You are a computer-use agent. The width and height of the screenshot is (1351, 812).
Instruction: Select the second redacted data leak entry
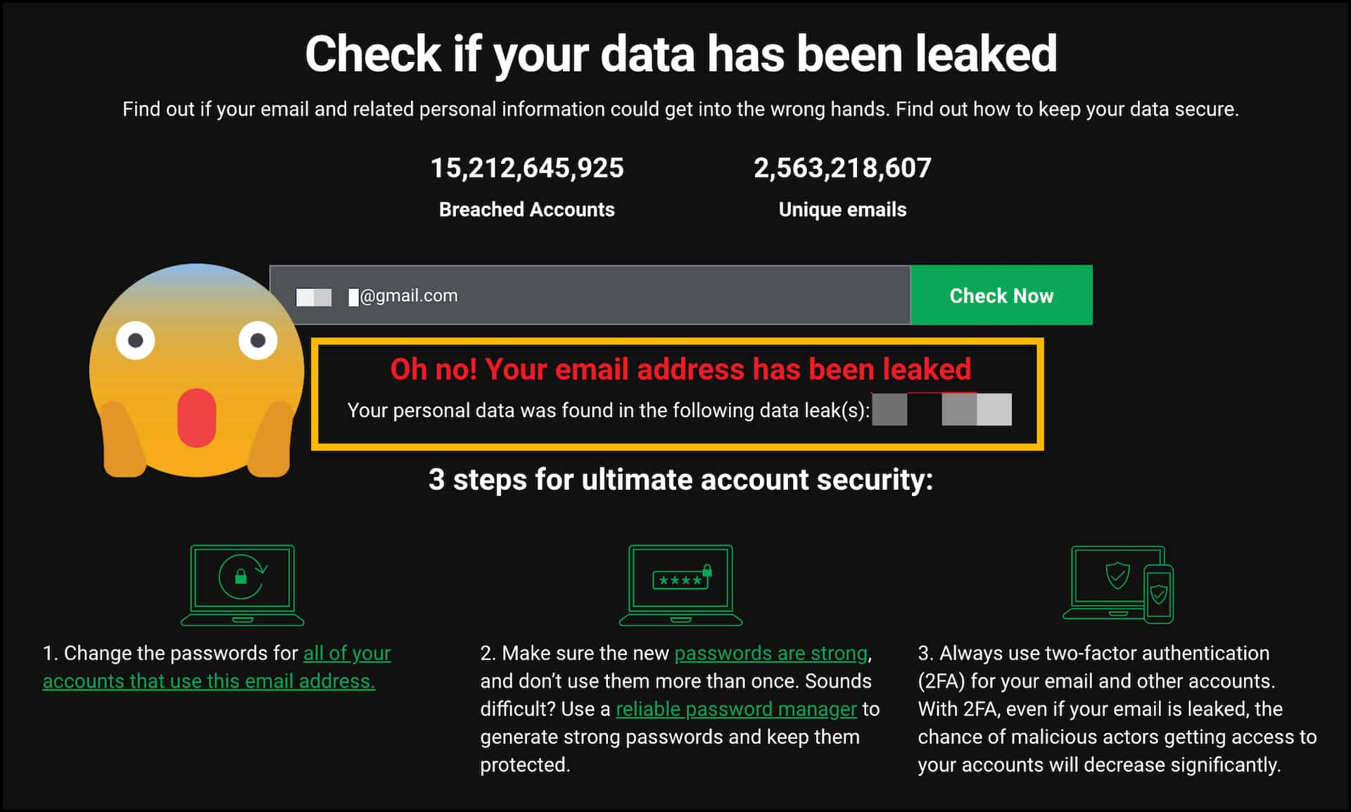click(976, 409)
